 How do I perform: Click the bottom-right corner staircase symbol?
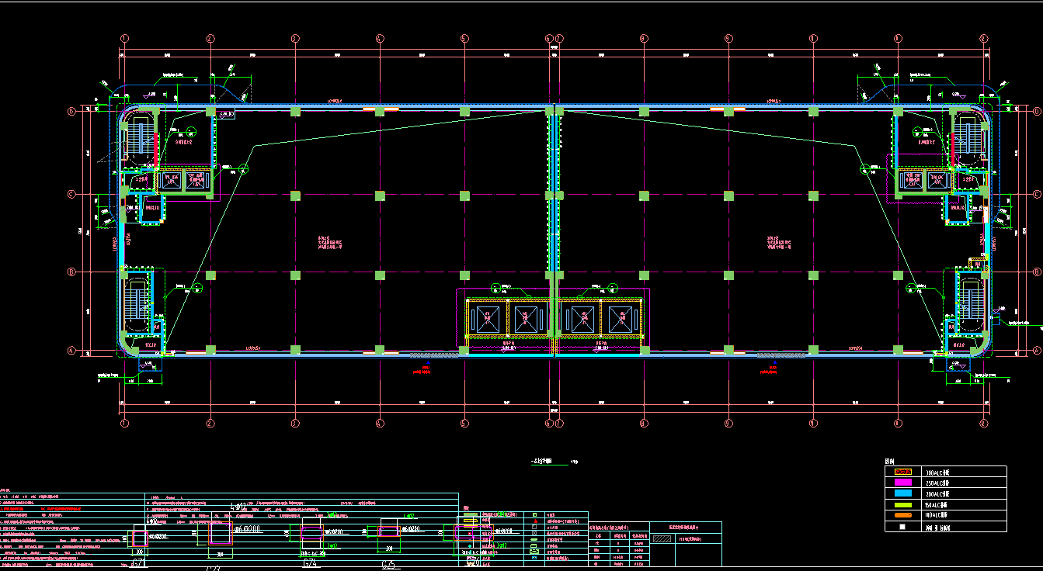[x=969, y=299]
